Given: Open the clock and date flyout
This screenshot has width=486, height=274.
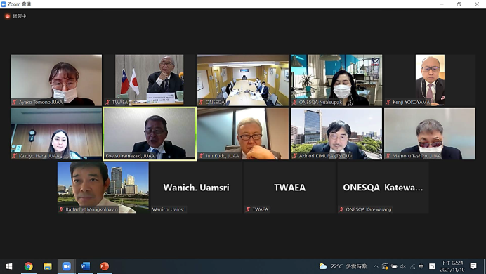Looking at the screenshot, I should pos(452,266).
